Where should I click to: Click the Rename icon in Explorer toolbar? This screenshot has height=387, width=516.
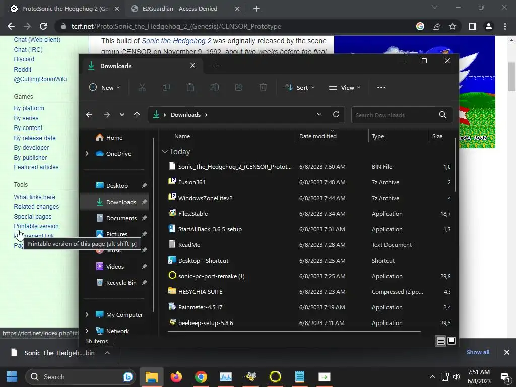pos(215,87)
